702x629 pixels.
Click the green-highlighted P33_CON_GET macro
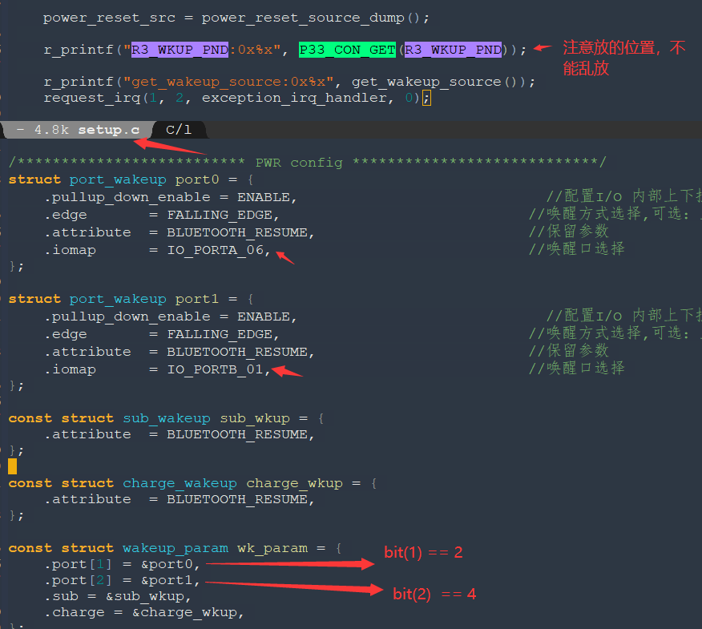(x=348, y=50)
